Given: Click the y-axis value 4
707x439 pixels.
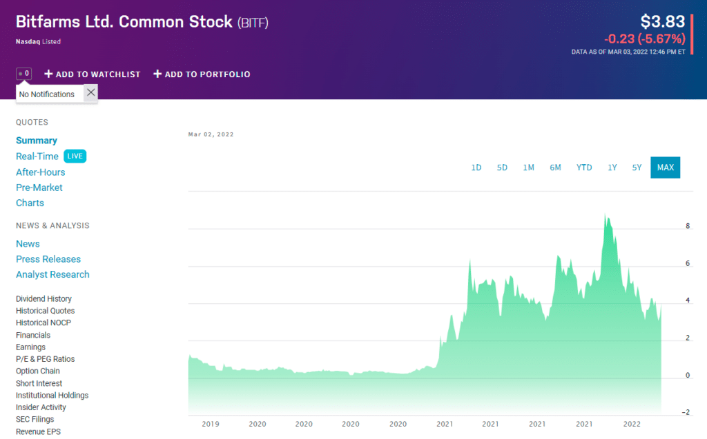Looking at the screenshot, I should tap(688, 300).
